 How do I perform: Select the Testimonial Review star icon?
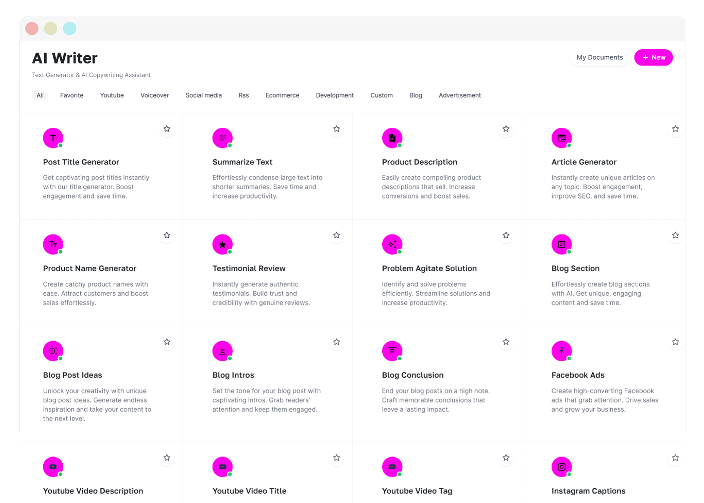coord(222,244)
